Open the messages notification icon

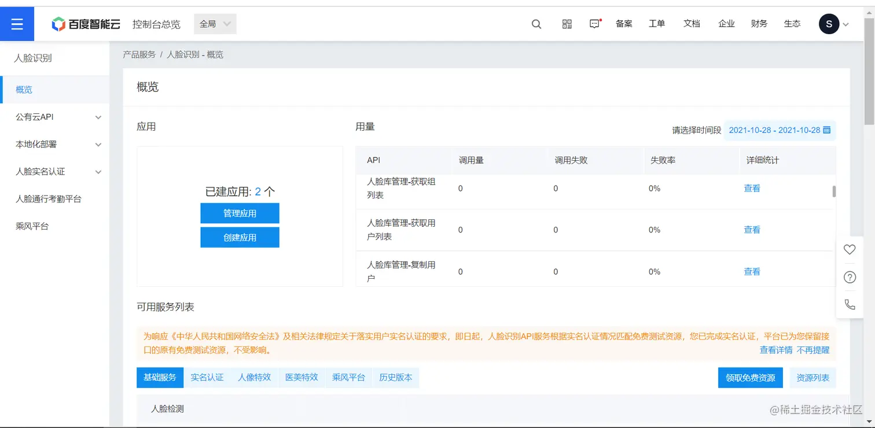coord(595,24)
